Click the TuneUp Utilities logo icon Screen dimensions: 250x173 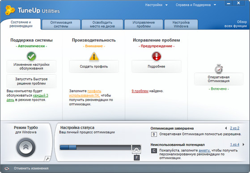[x=10, y=10]
